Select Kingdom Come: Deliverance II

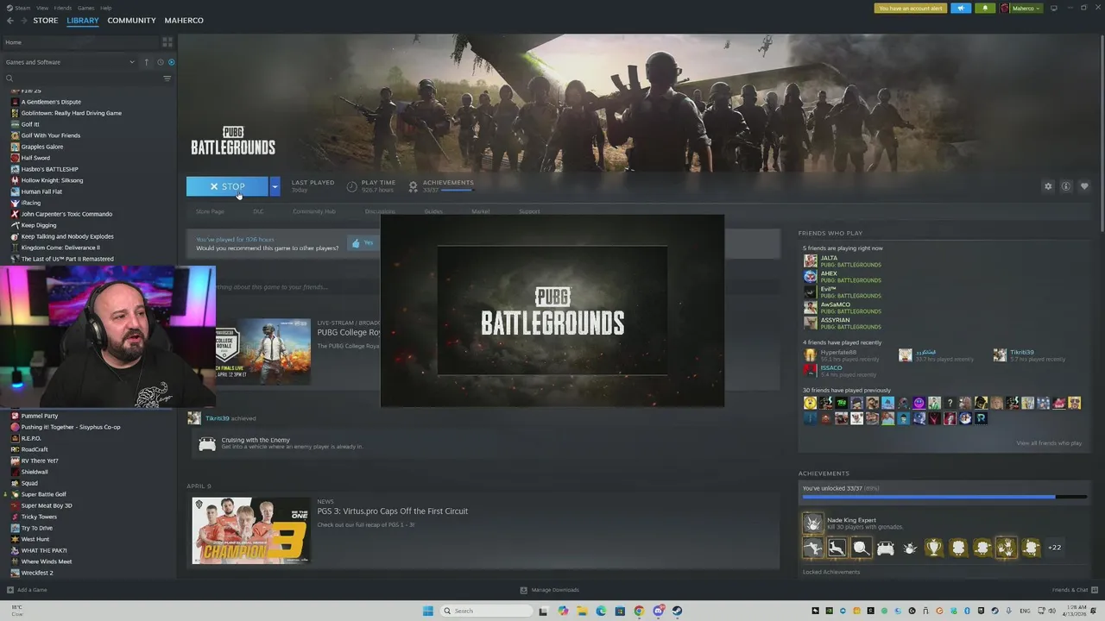pos(60,248)
